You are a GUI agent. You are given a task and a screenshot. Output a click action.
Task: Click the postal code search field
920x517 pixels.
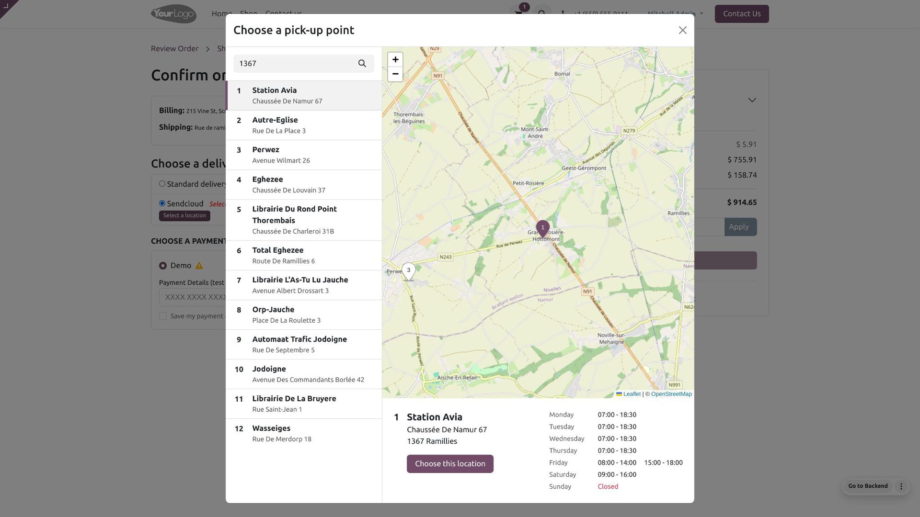(x=294, y=63)
